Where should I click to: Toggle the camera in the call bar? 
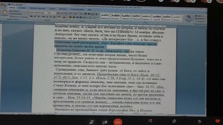coord(105,122)
